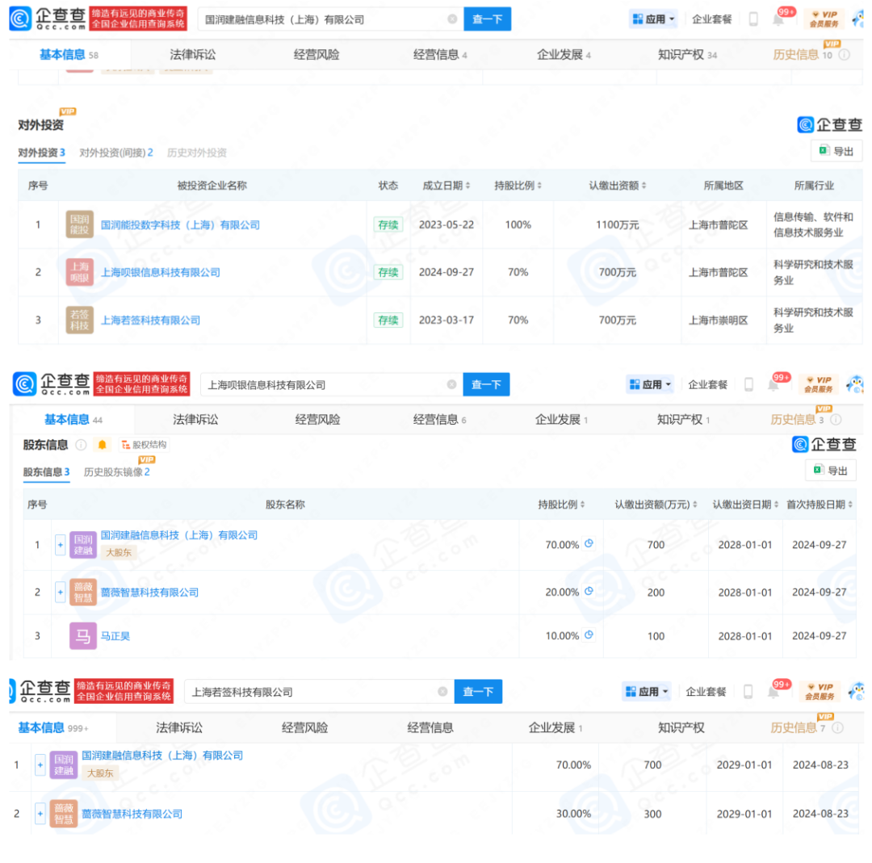Open the 上海呗银信息科技有限公司 link
Image resolution: width=872 pixels, height=863 pixels.
coord(160,272)
